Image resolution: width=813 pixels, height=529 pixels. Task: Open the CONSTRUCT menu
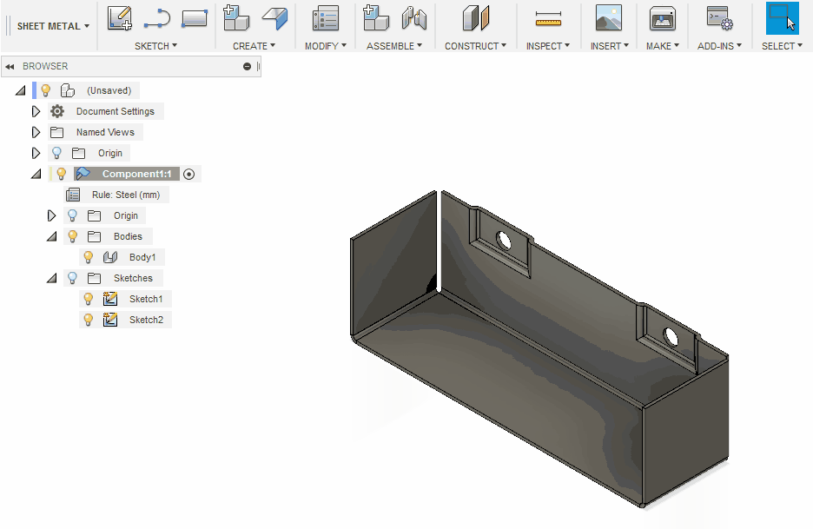pos(476,46)
